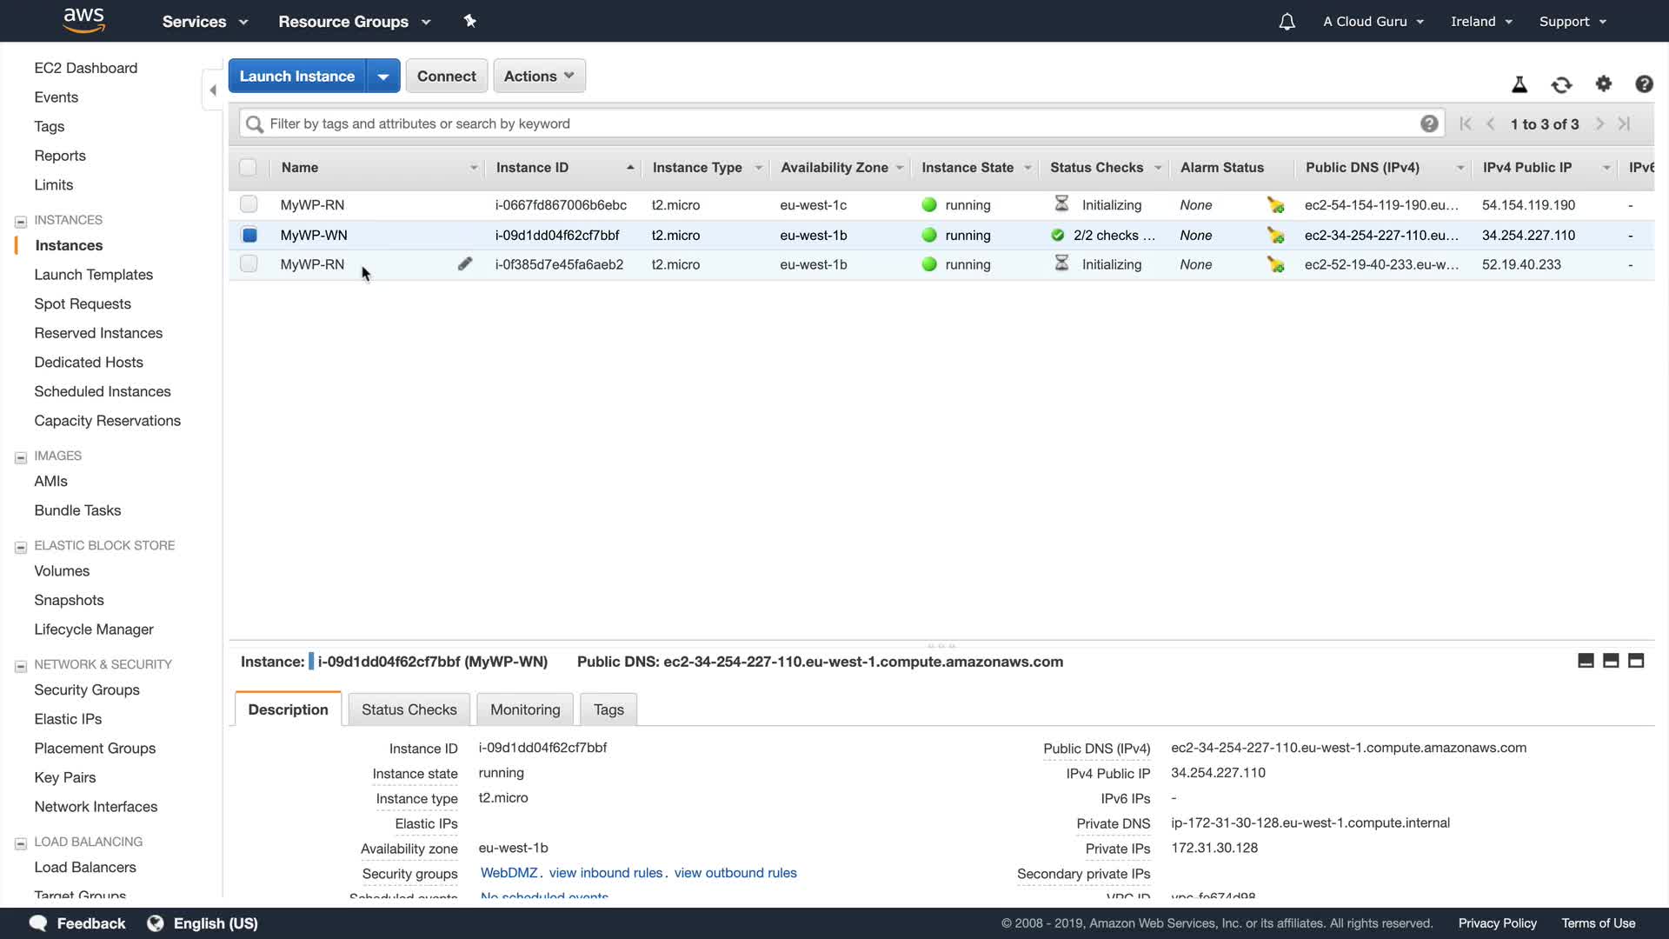Screen dimensions: 1669x939
Task: Check the first MyWP-RN instance checkbox
Action: (x=249, y=204)
